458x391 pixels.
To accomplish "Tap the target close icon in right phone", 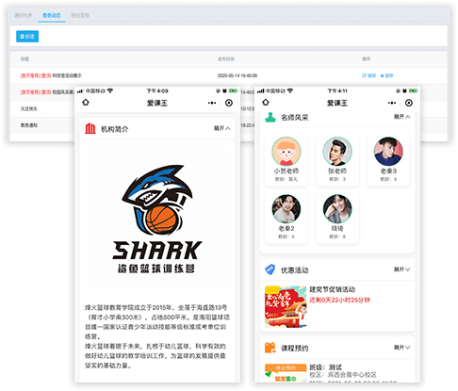I will (x=409, y=103).
